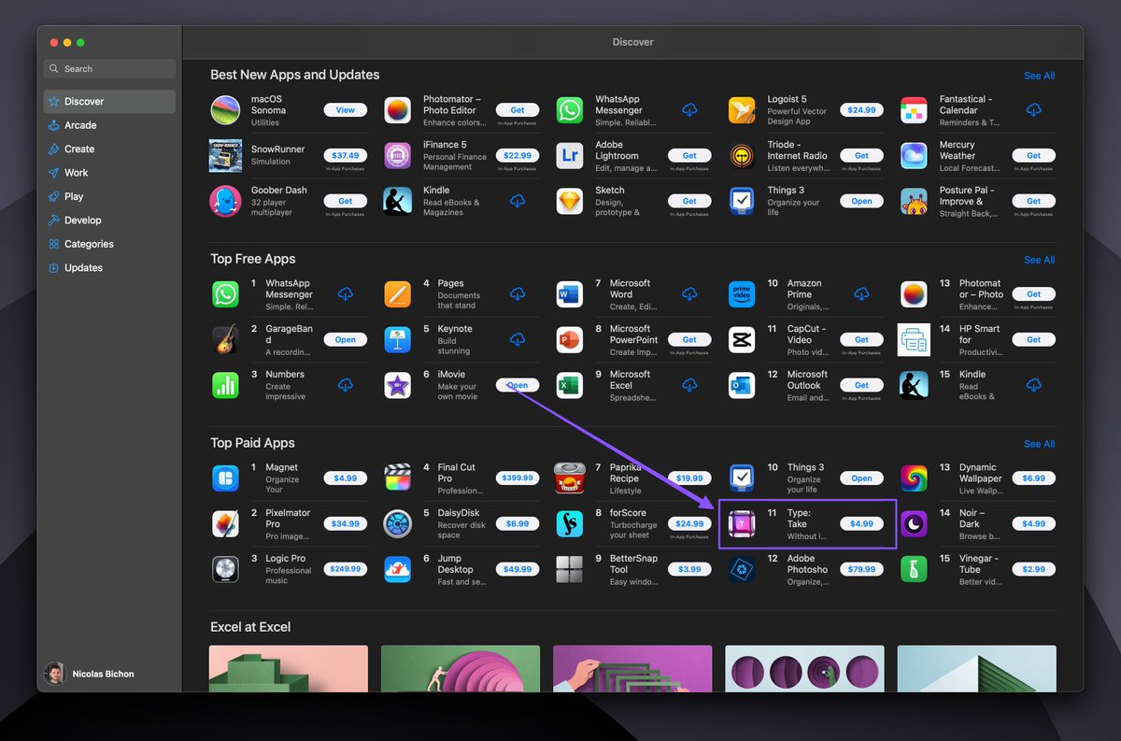Open the Adobe Lightroom Lr icon
This screenshot has height=741, width=1121.
click(x=570, y=156)
